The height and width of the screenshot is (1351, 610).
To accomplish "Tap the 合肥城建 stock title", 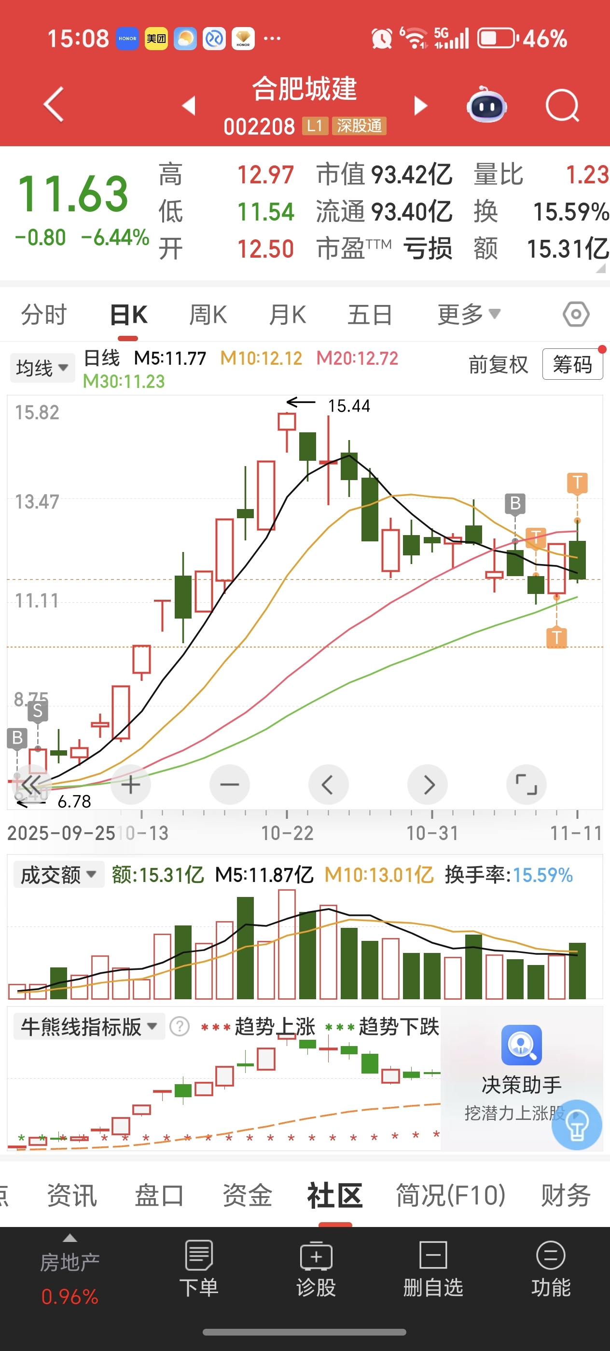I will 305,88.
